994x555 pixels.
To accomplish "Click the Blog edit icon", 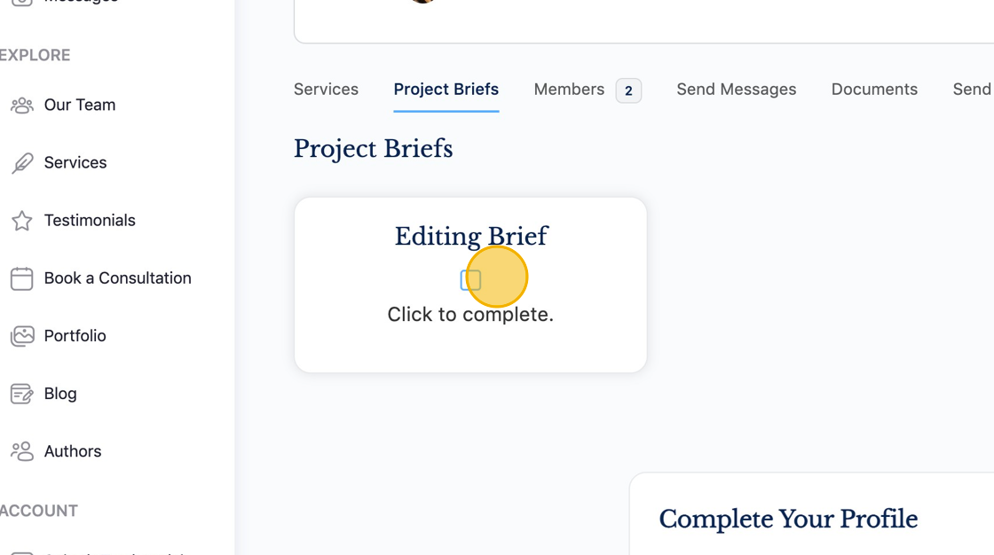I will [x=22, y=394].
